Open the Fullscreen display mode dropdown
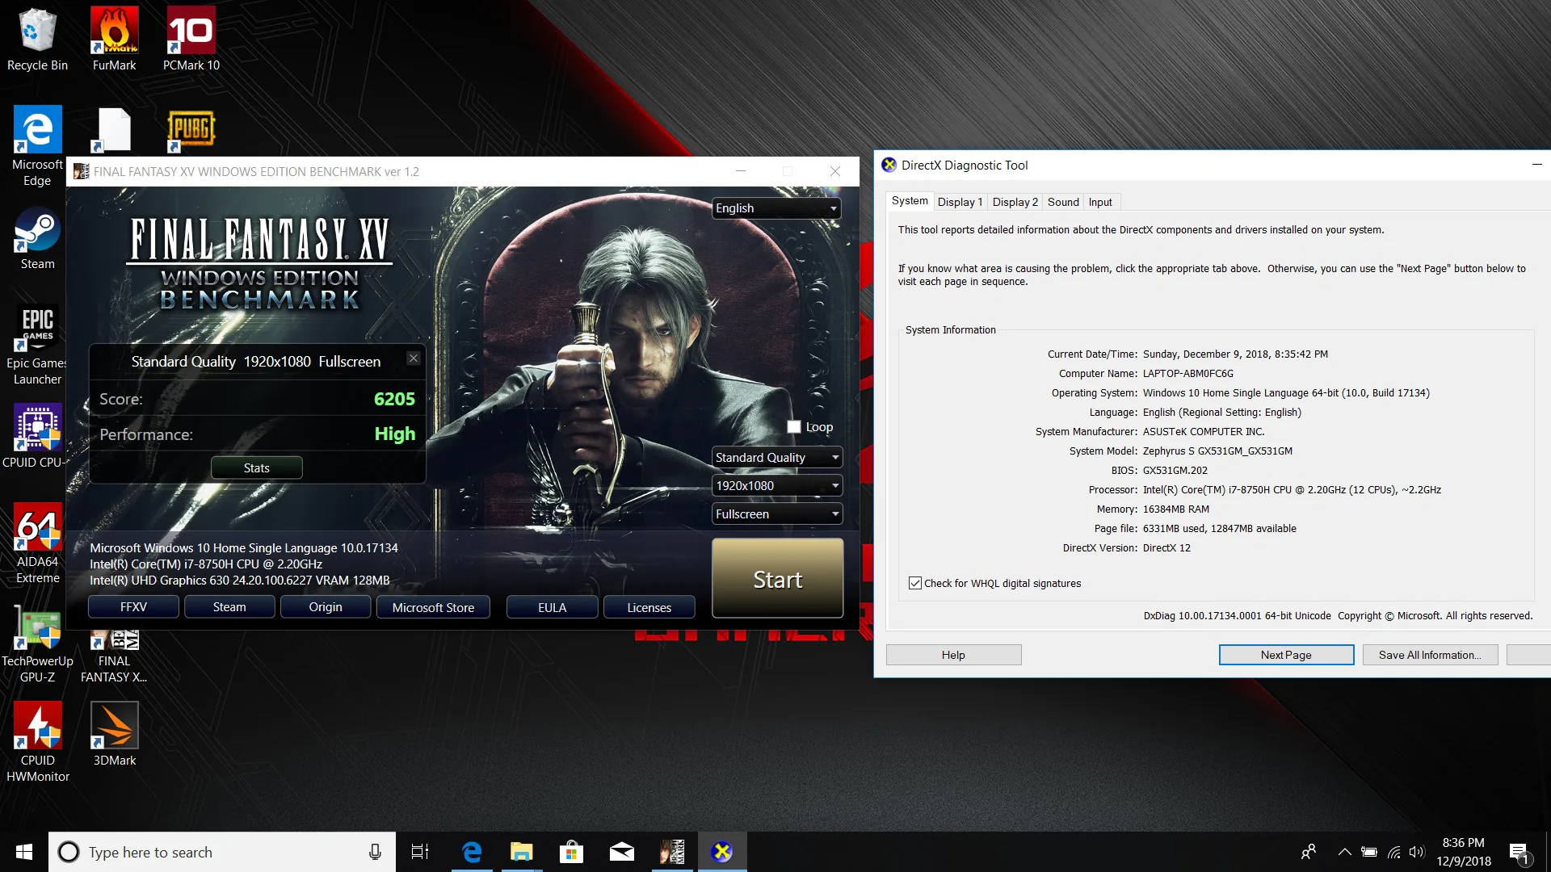The image size is (1551, 872). pyautogui.click(x=777, y=514)
